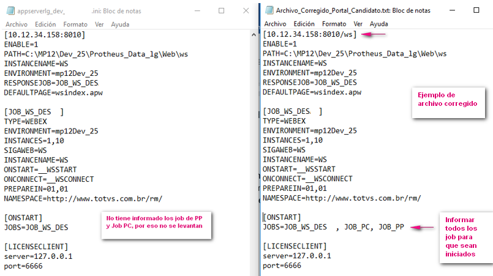Open Ver menu in left appserverlg_dev window
Screen dimensions: 493x276
coord(99,24)
